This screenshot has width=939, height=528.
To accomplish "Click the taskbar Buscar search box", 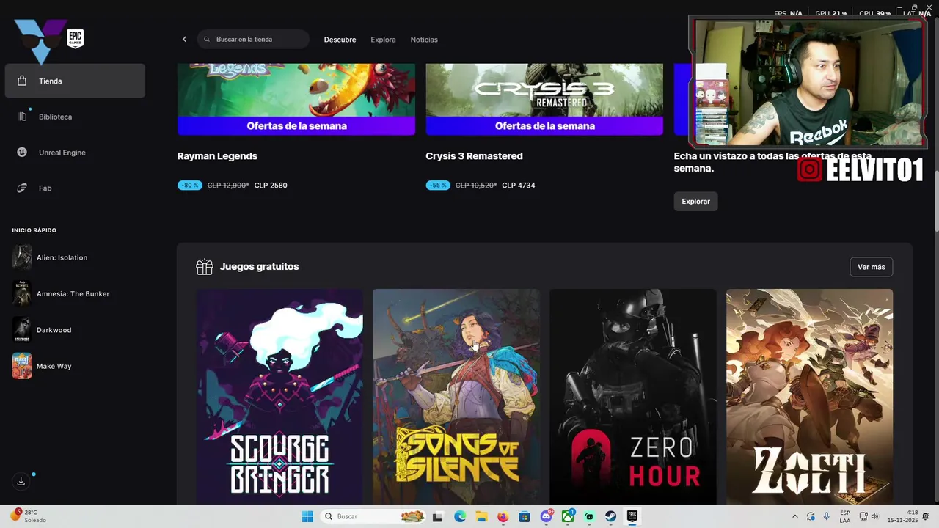I will [x=374, y=516].
